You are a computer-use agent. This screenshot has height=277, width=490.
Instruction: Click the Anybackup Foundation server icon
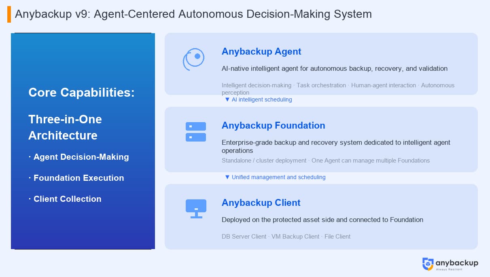coord(196,132)
